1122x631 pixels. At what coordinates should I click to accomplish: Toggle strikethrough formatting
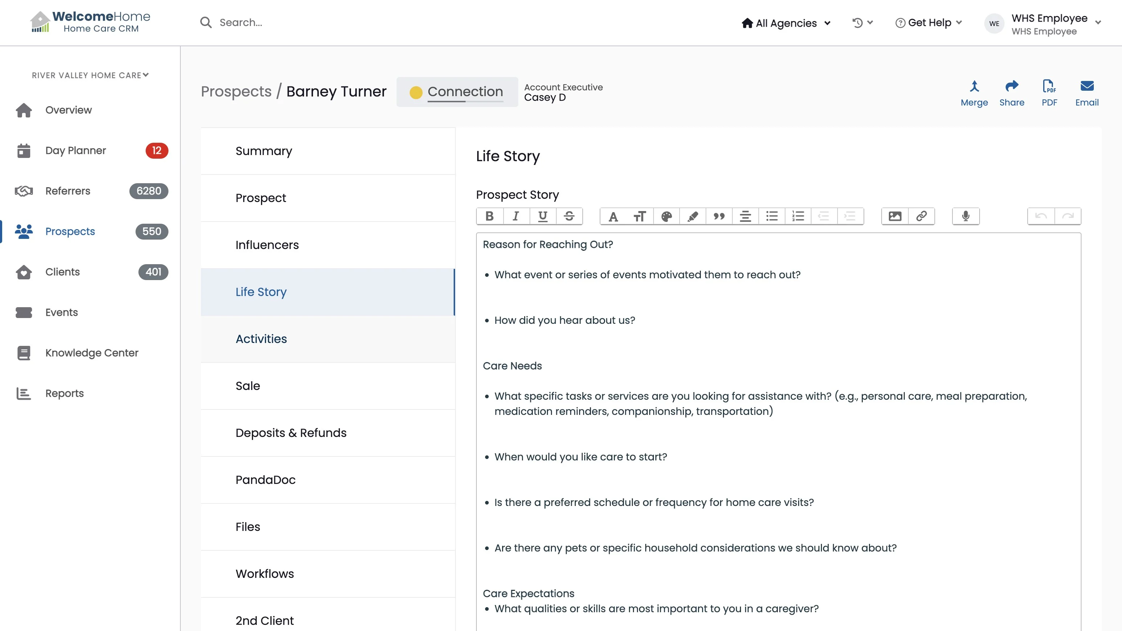coord(569,216)
